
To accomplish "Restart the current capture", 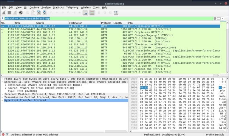I will 15,13.
